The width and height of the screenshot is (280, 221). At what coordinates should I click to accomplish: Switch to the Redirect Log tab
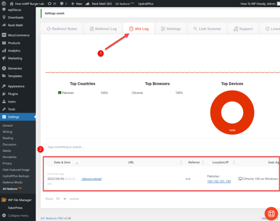click(103, 29)
